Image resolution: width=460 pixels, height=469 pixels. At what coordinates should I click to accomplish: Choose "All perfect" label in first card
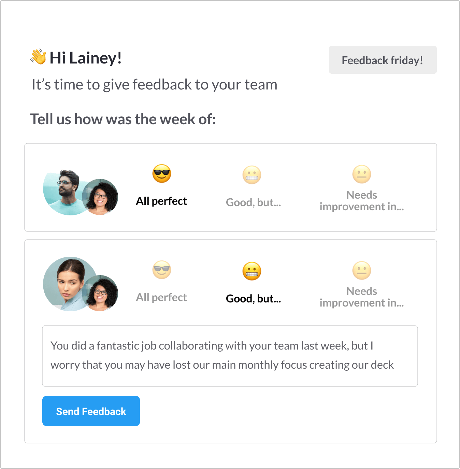161,201
